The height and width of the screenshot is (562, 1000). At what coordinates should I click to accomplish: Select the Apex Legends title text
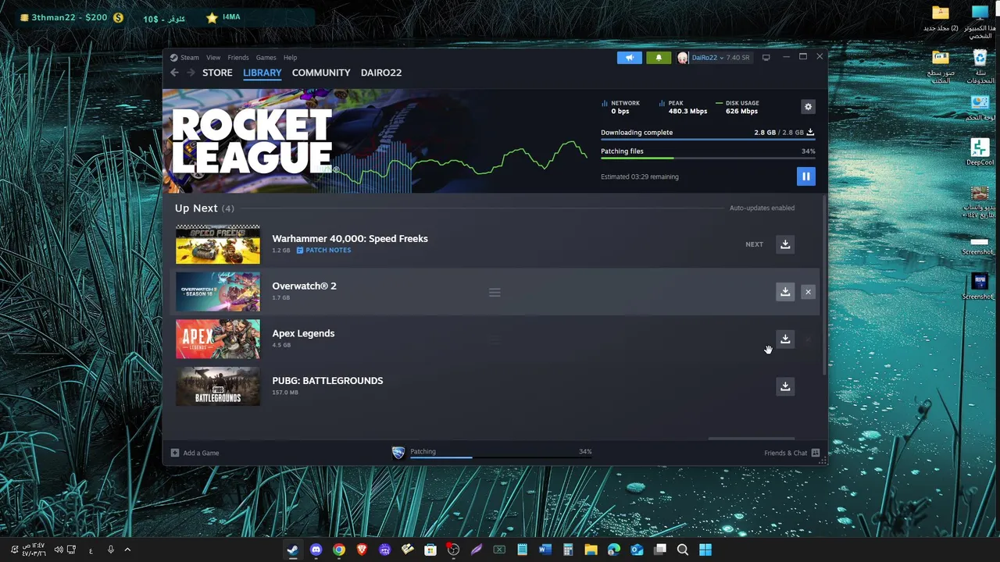pos(303,333)
